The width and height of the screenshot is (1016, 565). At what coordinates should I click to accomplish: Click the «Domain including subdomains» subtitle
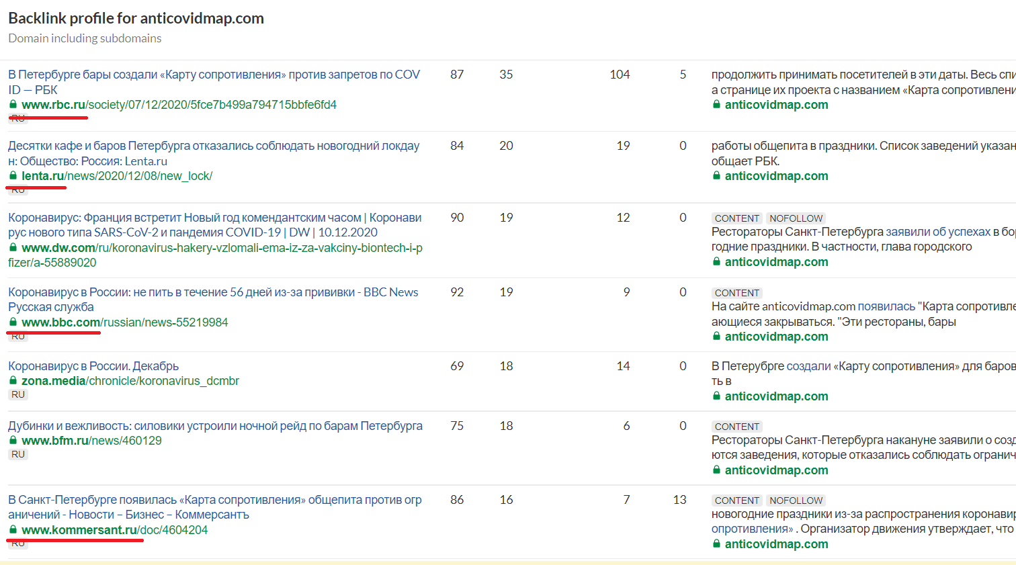(x=85, y=38)
